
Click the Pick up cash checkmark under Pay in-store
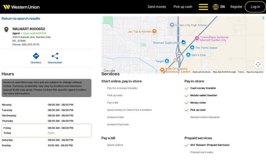187,110
